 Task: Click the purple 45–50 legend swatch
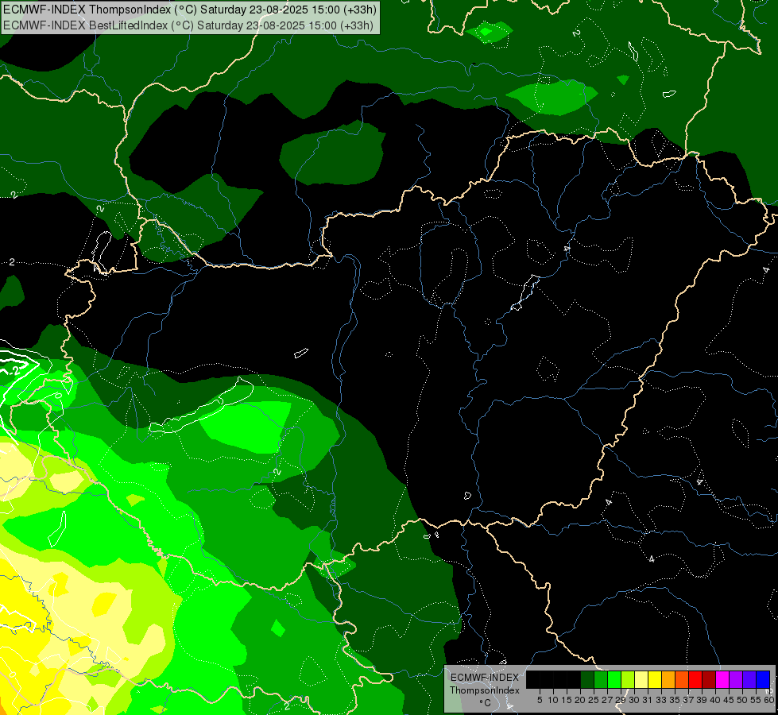pos(736,679)
